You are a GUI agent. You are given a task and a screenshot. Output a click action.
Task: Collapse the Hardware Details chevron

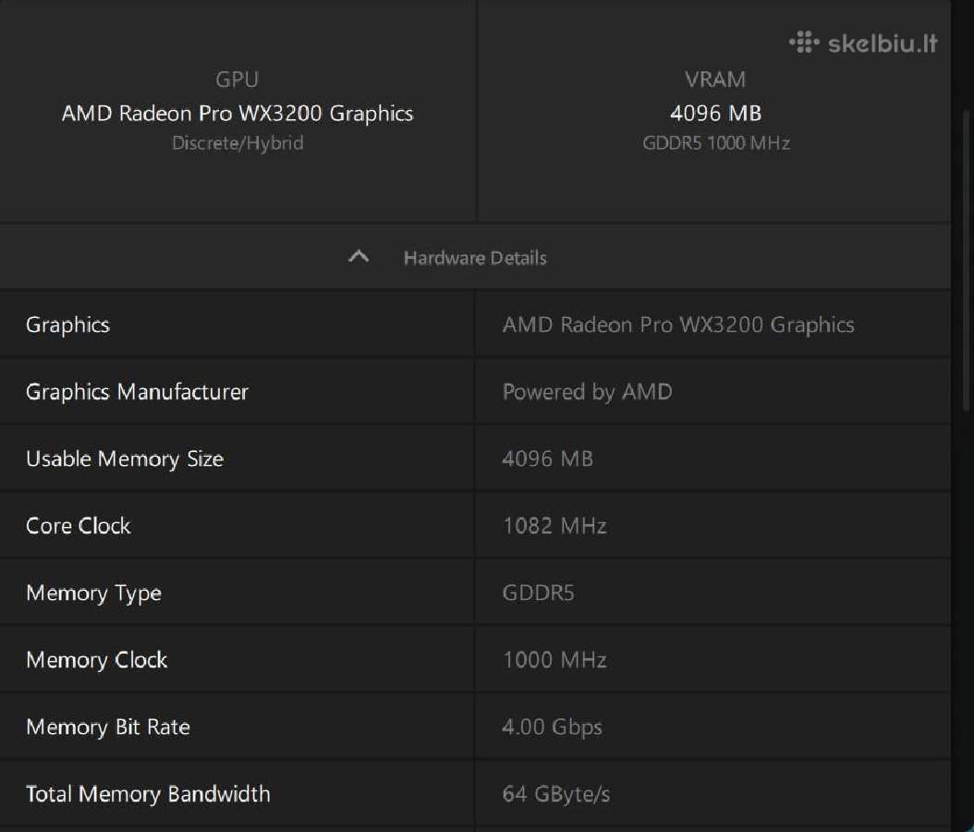359,257
